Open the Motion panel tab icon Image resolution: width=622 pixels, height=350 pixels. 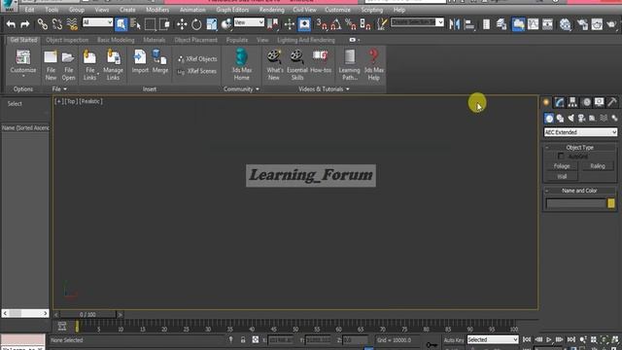point(586,102)
